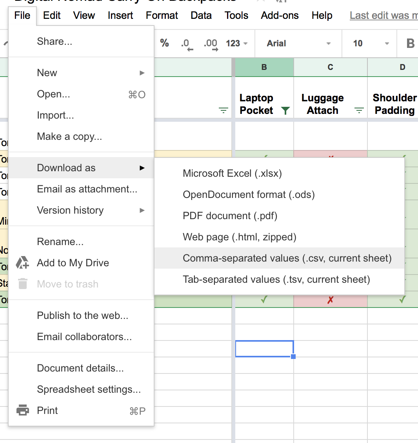Open the font size dropdown showing 10
The image size is (418, 443).
coord(369,44)
